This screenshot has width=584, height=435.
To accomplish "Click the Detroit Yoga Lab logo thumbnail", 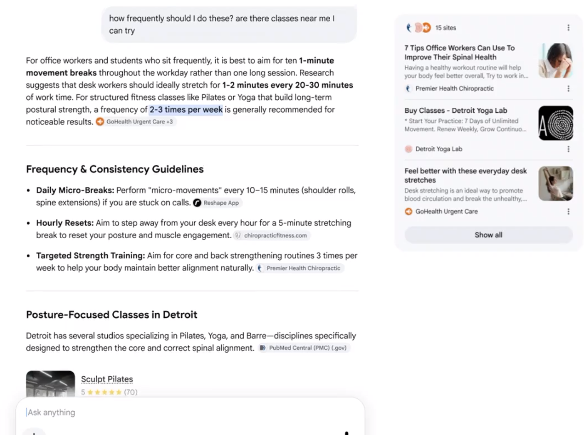I will [x=556, y=123].
